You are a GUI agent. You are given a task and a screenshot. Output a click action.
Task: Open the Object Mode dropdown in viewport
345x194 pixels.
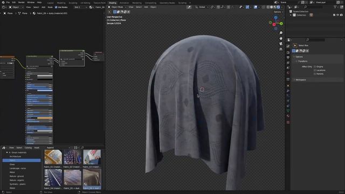(117, 7)
